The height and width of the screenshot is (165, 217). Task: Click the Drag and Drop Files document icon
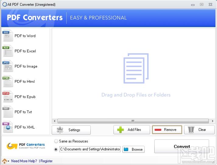coord(136,68)
